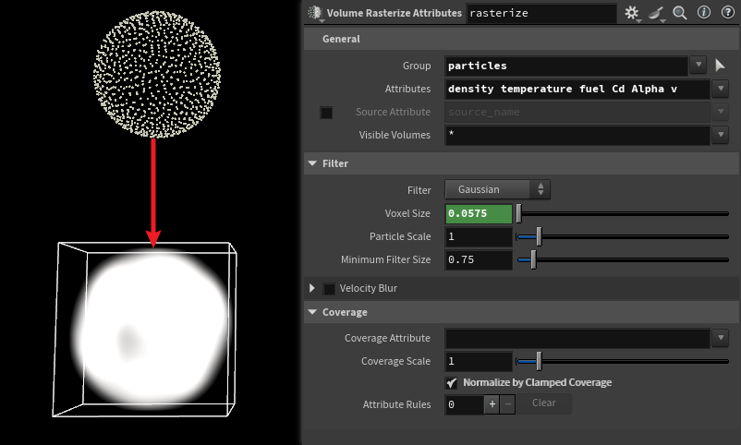
Task: Uncheck Normalize by Clamped Coverage
Action: coord(451,382)
